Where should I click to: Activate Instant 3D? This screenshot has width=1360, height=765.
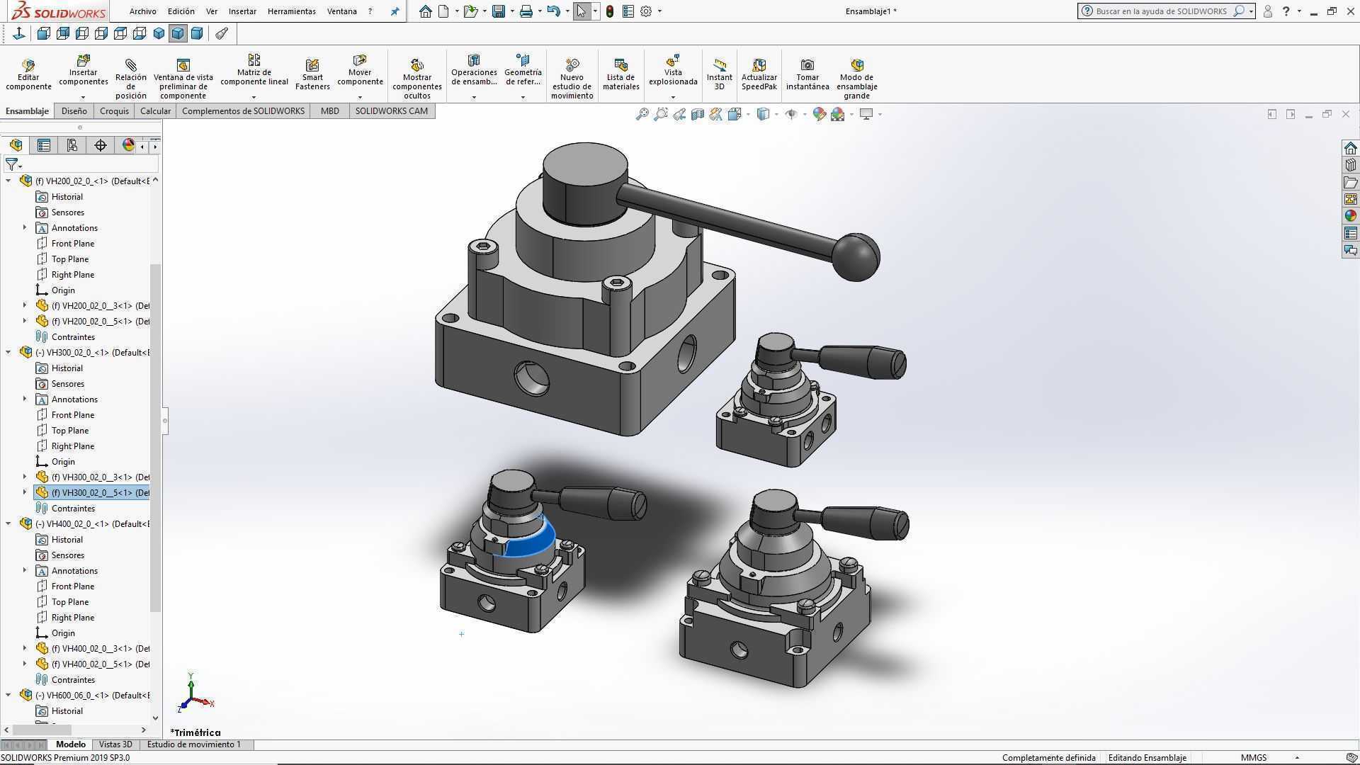(x=719, y=74)
